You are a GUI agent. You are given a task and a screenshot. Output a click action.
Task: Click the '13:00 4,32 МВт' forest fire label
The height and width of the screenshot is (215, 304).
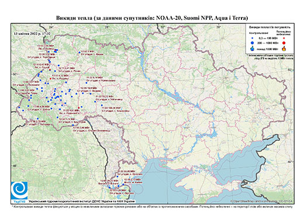click(x=60, y=75)
